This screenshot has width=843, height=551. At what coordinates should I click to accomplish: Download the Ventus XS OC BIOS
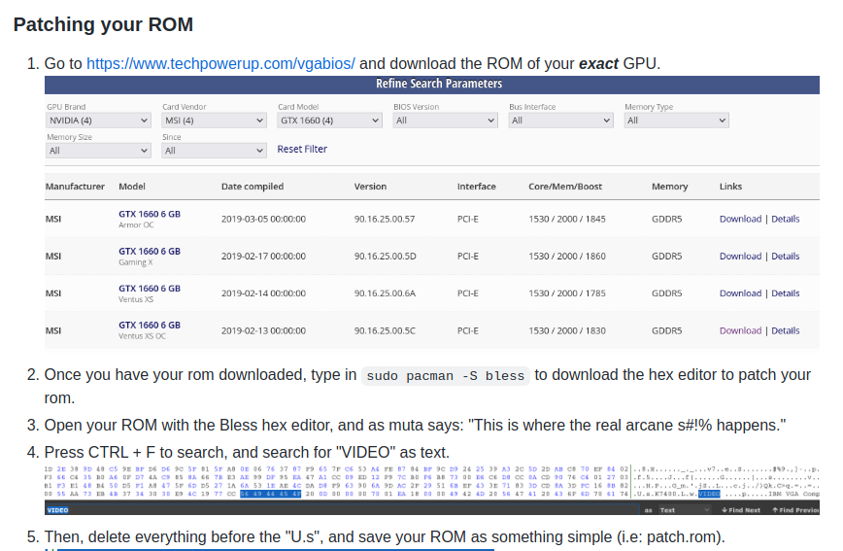click(x=740, y=330)
